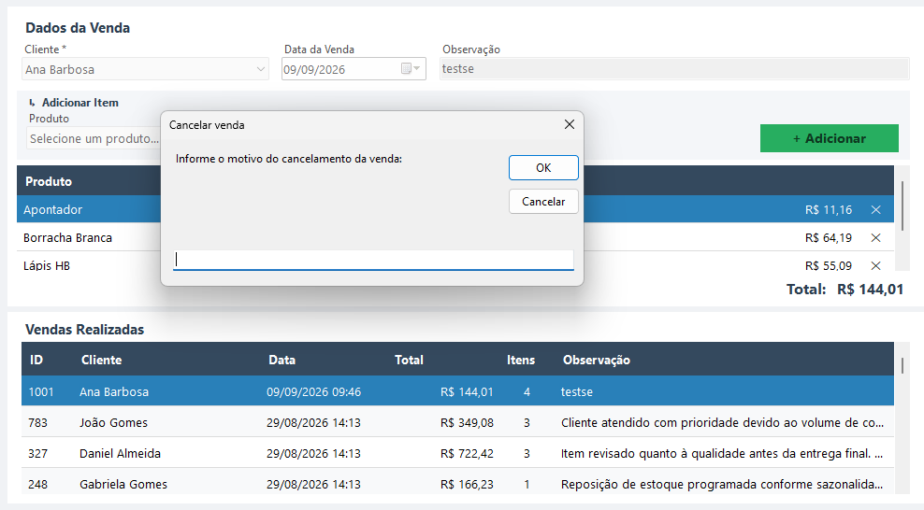The image size is (924, 510).
Task: Focus the cancellation reason text field
Action: coord(373,260)
